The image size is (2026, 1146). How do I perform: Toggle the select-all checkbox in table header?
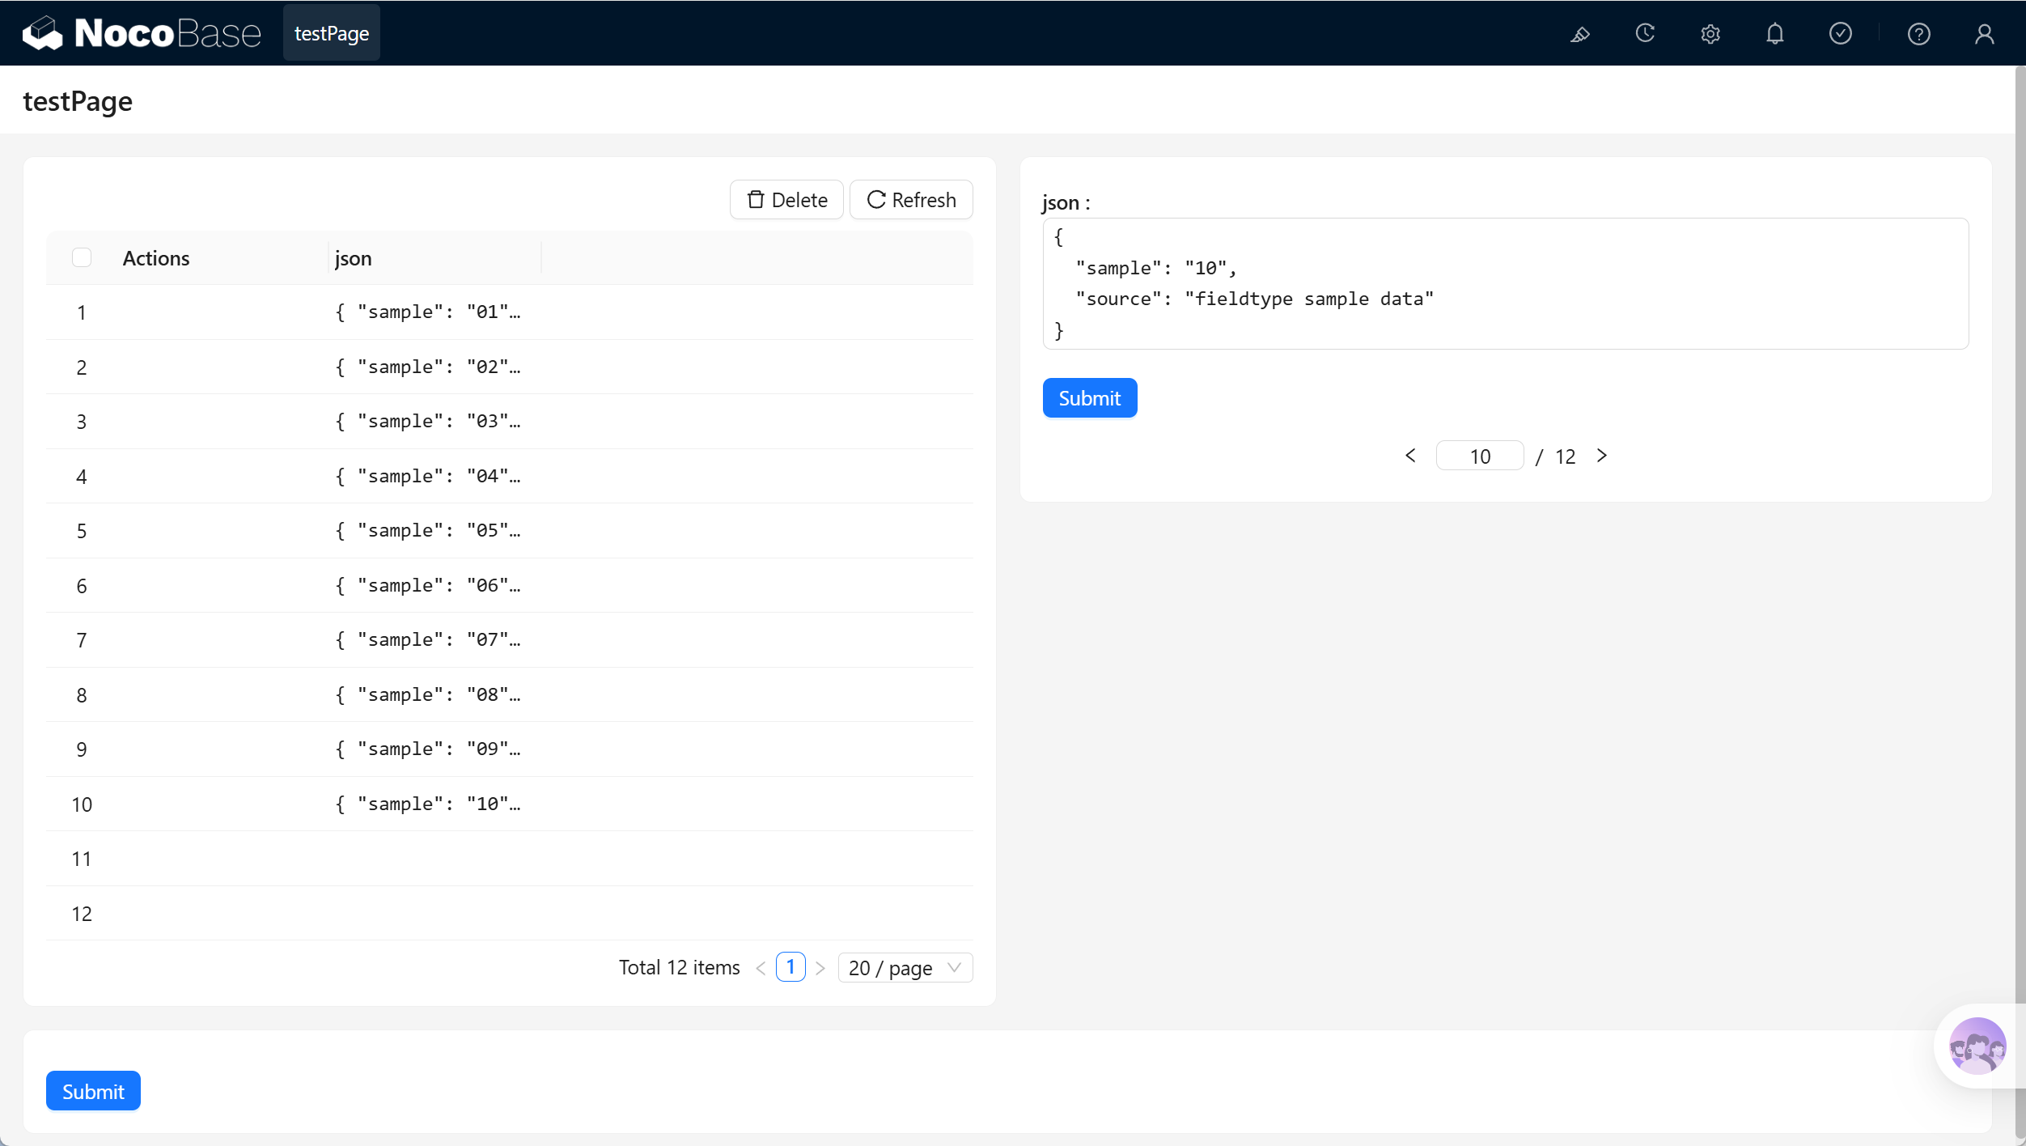tap(82, 257)
